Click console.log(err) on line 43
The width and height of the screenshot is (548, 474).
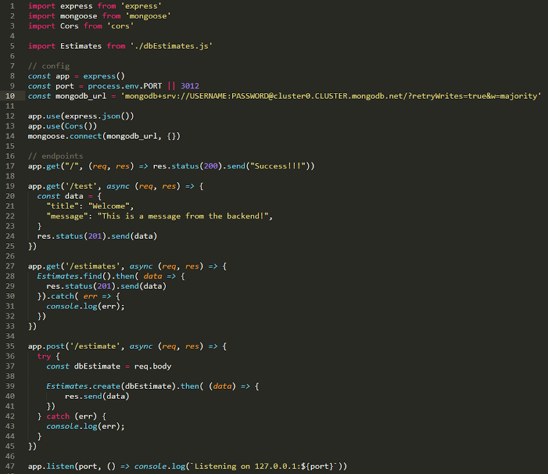(x=83, y=426)
